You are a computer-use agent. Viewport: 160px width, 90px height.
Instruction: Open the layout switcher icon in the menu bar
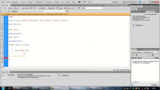(80, 2)
